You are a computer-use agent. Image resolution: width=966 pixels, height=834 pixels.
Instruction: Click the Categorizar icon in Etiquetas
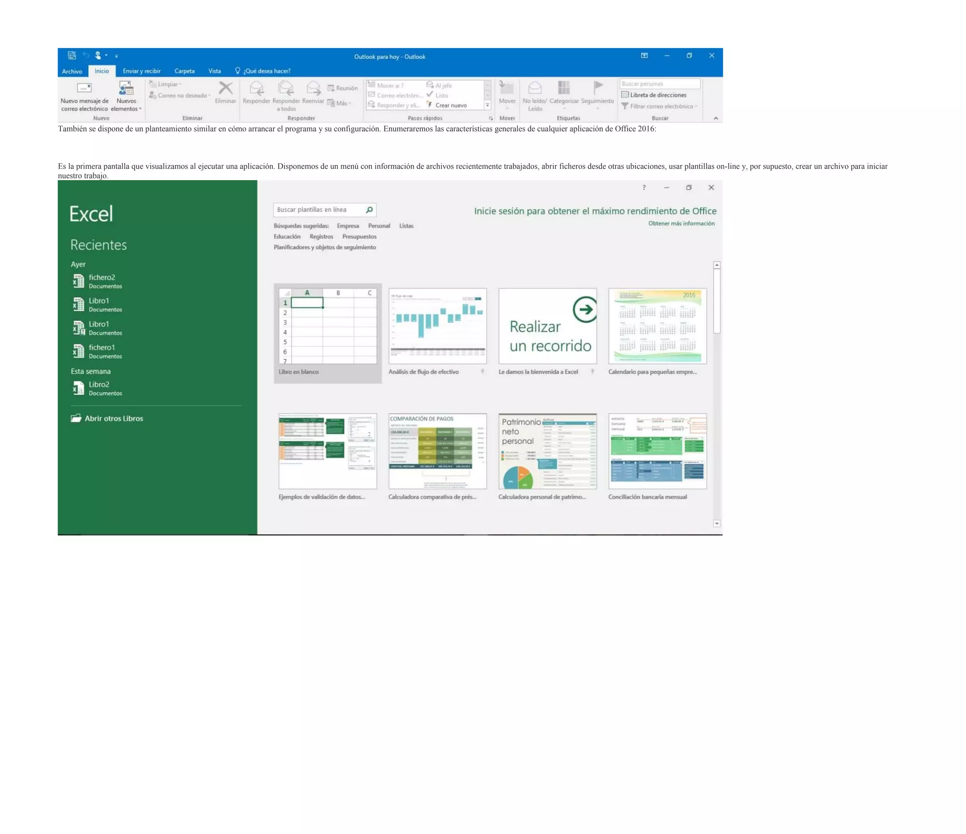[564, 88]
